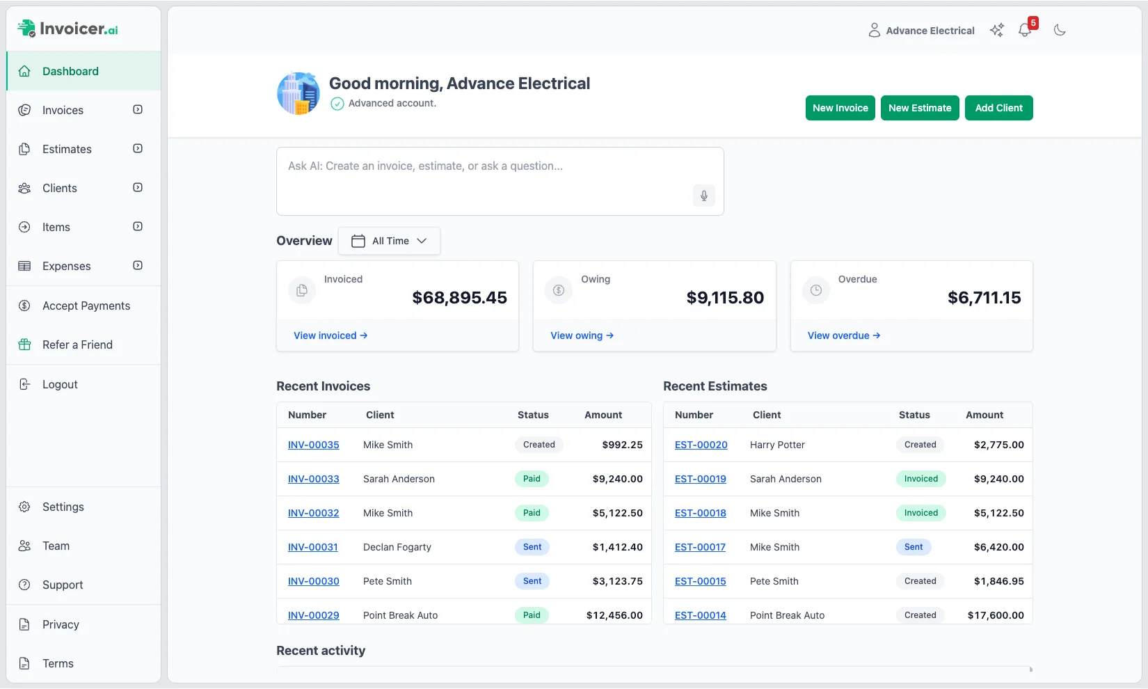Click the Support help circle icon
The image size is (1148, 689).
coord(24,585)
